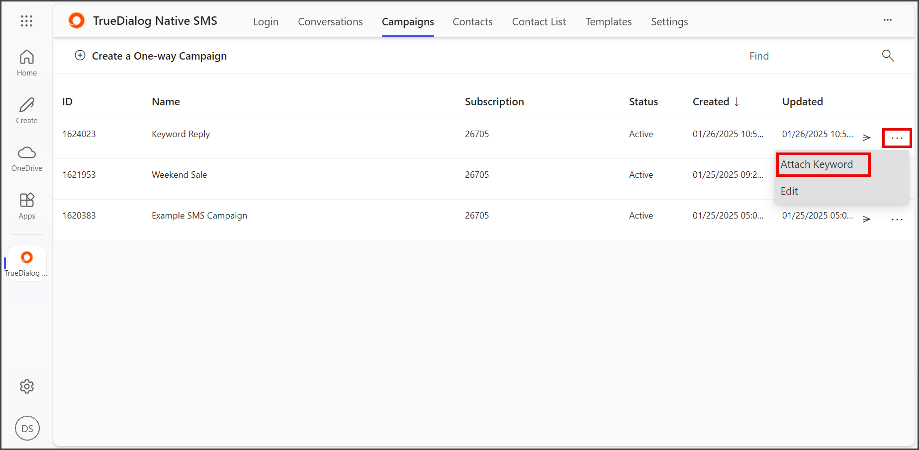This screenshot has height=450, width=919.
Task: Open the DS account avatar
Action: 27,428
